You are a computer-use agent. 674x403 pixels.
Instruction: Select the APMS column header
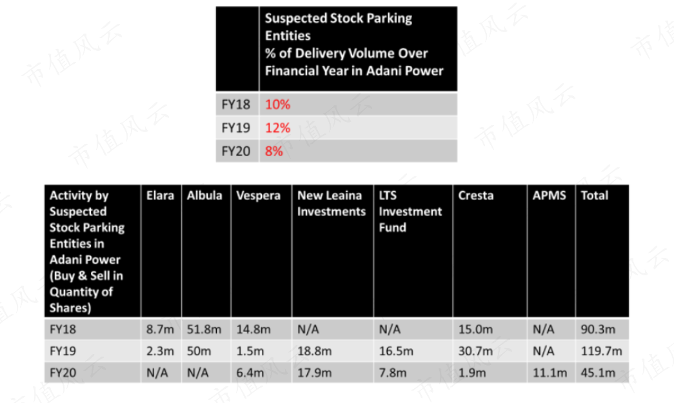551,251
